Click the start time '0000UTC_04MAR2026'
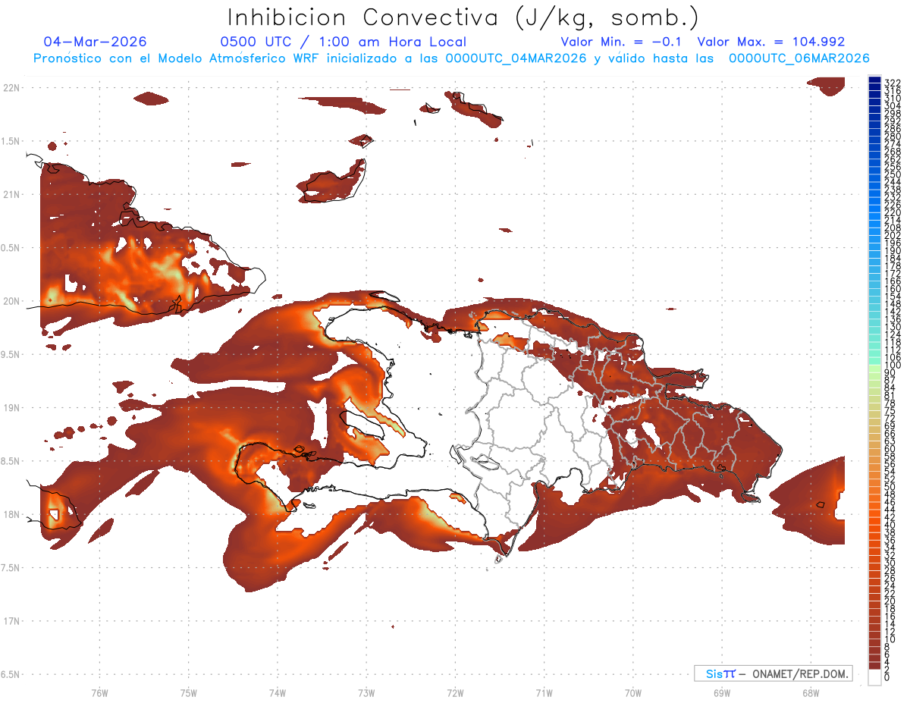Screen dimensions: 910x703 point(516,58)
